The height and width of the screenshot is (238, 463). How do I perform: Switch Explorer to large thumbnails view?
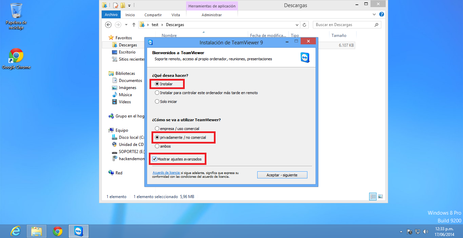[x=380, y=196]
